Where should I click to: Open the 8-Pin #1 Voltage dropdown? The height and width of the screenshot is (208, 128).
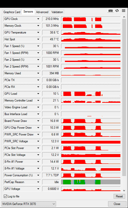tap(38, 168)
